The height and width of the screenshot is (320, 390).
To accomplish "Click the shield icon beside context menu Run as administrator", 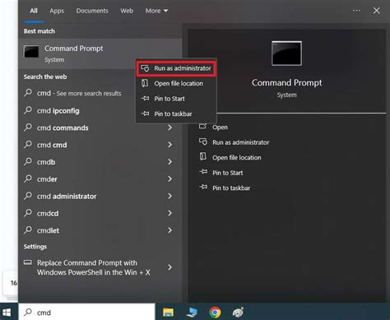I will pos(145,68).
